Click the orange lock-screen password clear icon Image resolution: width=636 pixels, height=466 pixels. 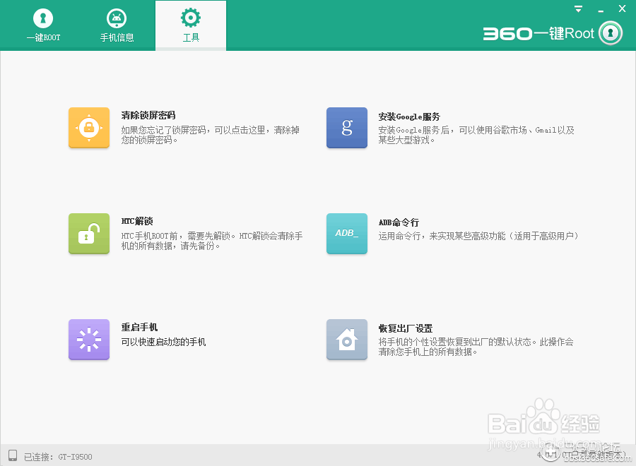pyautogui.click(x=89, y=128)
